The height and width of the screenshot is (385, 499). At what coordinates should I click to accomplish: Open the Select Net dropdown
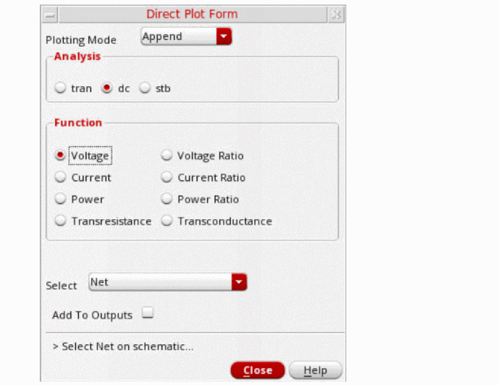[x=168, y=282]
